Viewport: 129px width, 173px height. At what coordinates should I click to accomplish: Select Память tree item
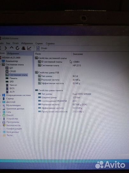pos(13,78)
